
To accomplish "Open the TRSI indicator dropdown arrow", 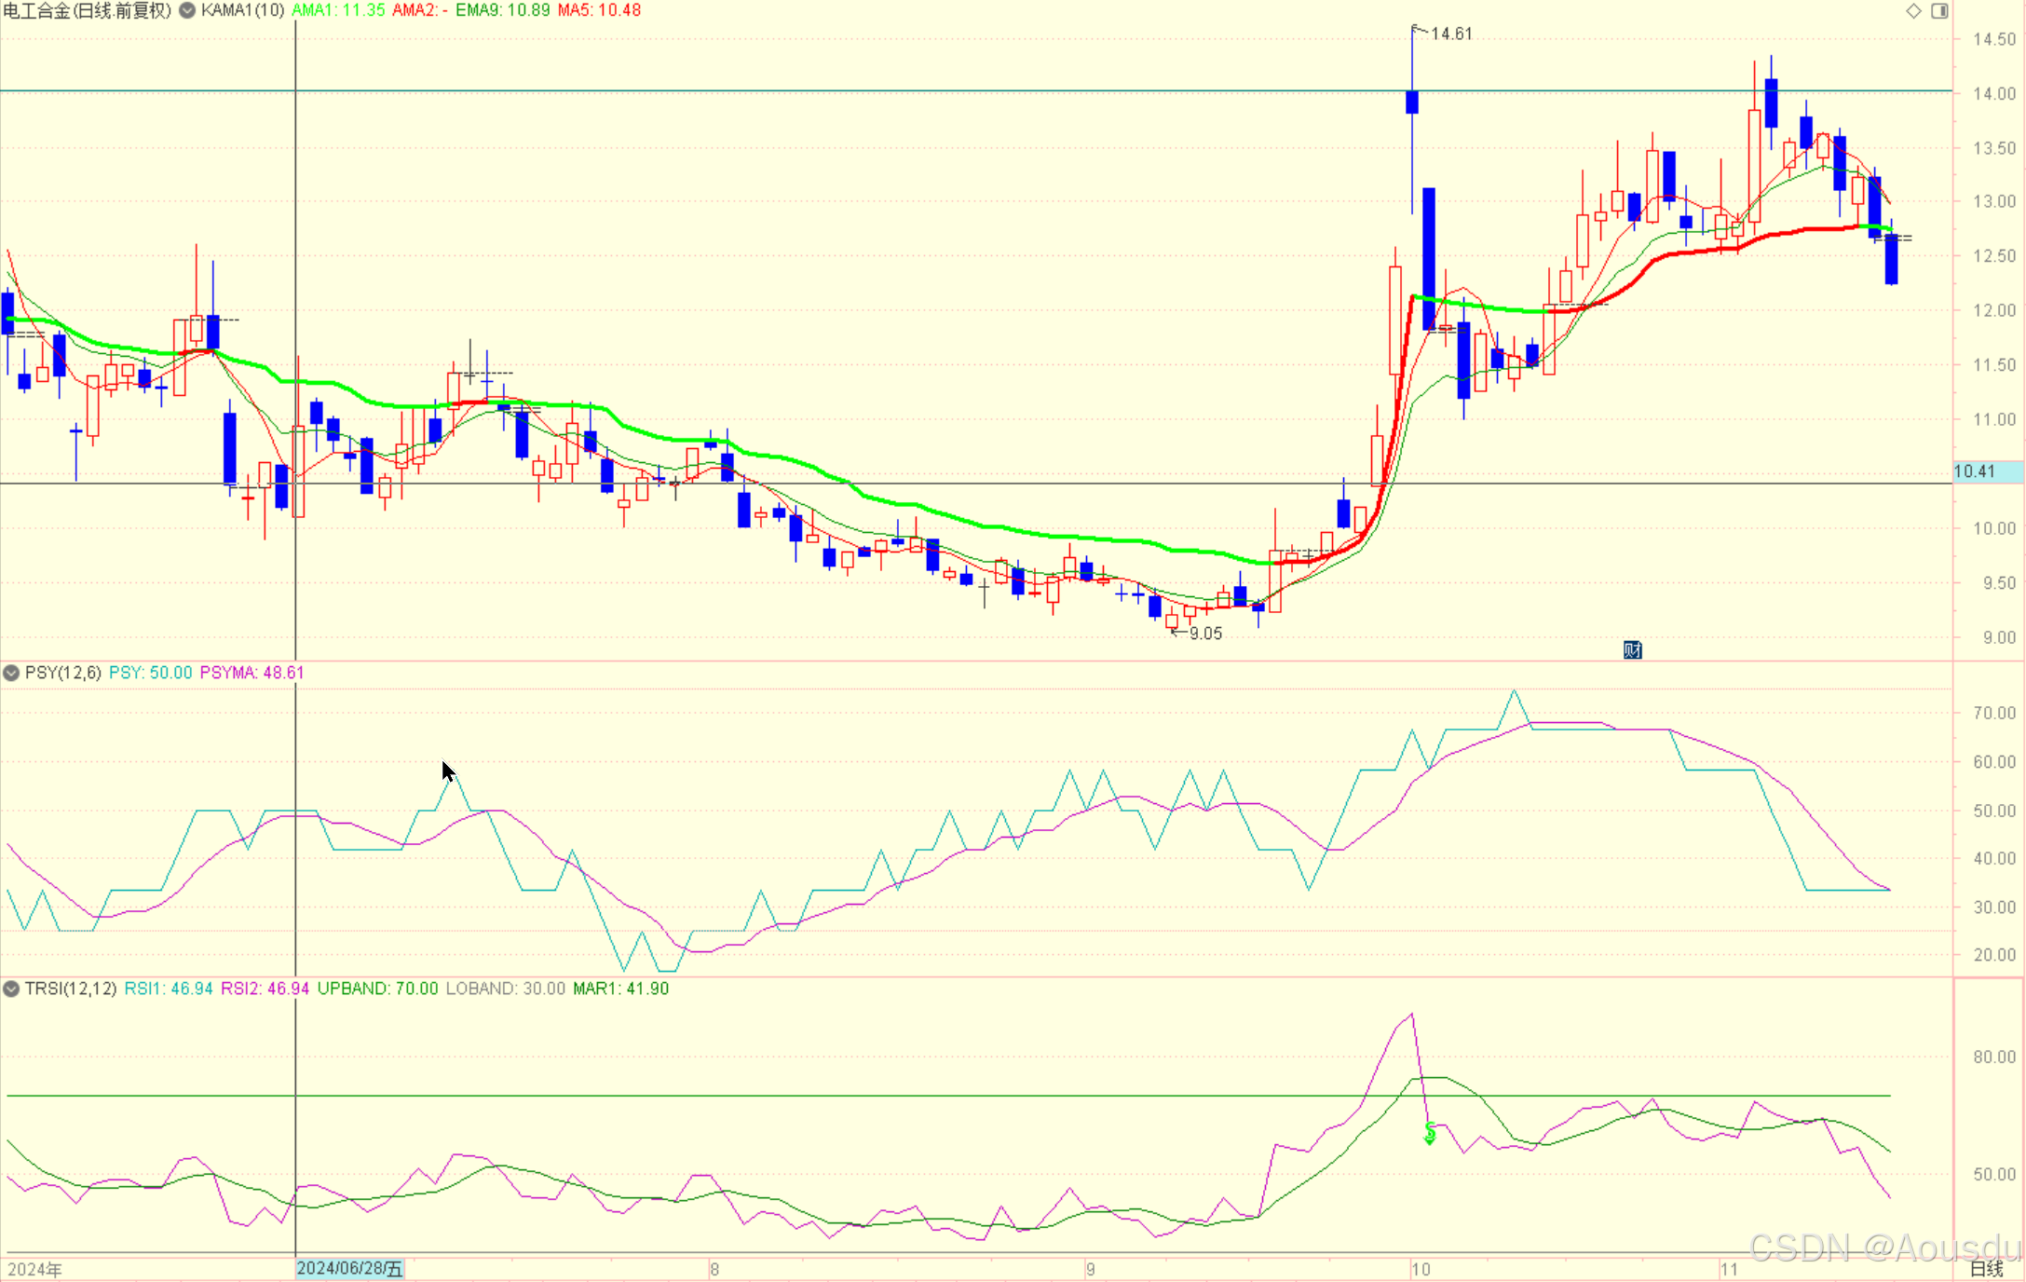I will click(x=11, y=989).
